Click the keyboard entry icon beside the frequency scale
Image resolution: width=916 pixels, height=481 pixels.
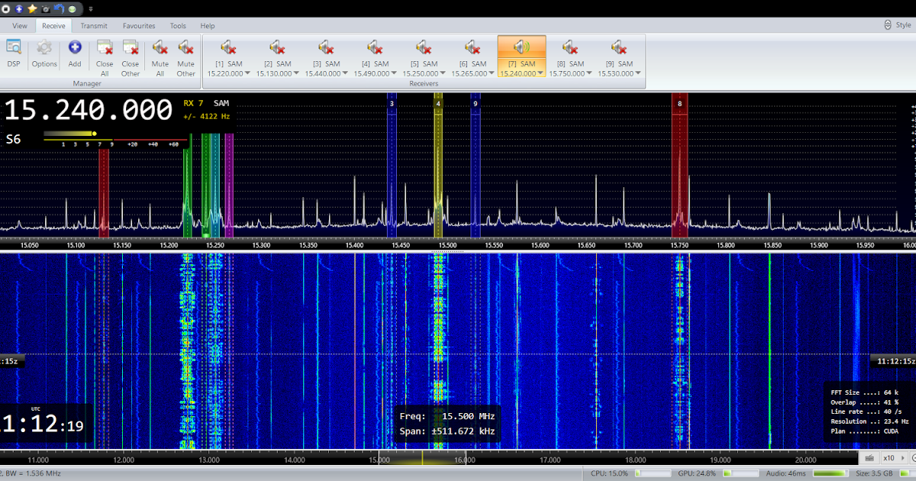pyautogui.click(x=869, y=457)
